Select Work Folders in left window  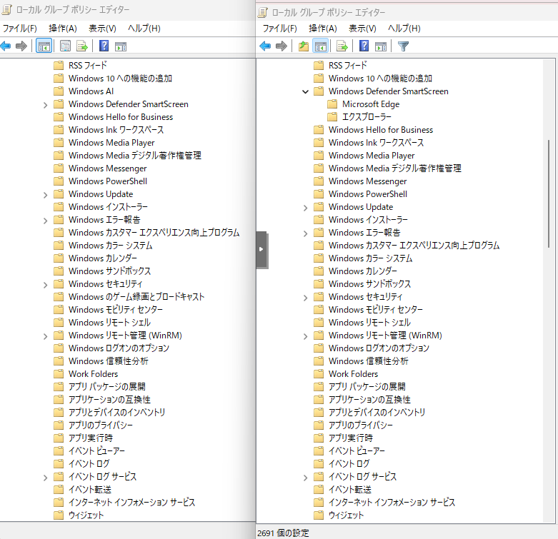click(x=93, y=374)
